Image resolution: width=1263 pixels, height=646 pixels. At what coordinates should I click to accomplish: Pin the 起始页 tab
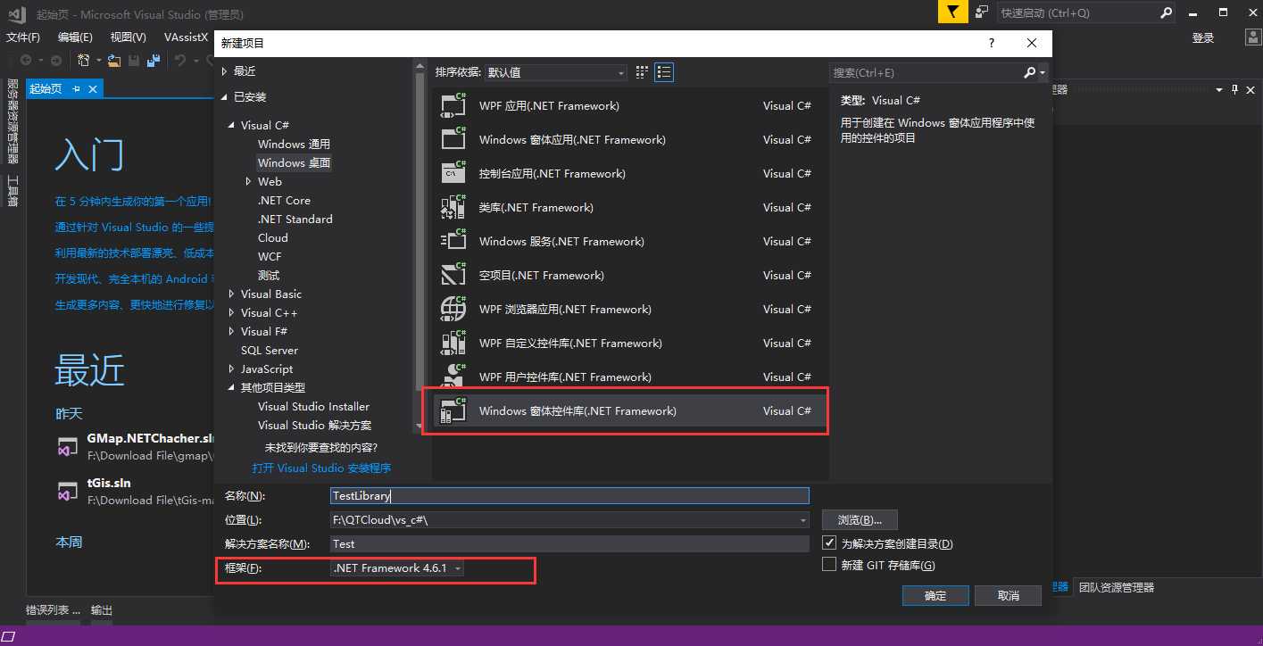pyautogui.click(x=76, y=88)
